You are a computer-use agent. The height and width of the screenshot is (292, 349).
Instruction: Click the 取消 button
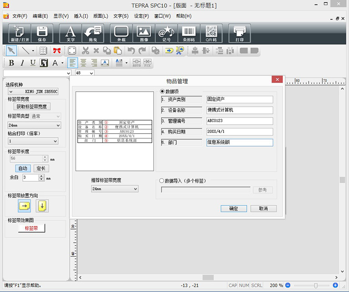pos(264,209)
